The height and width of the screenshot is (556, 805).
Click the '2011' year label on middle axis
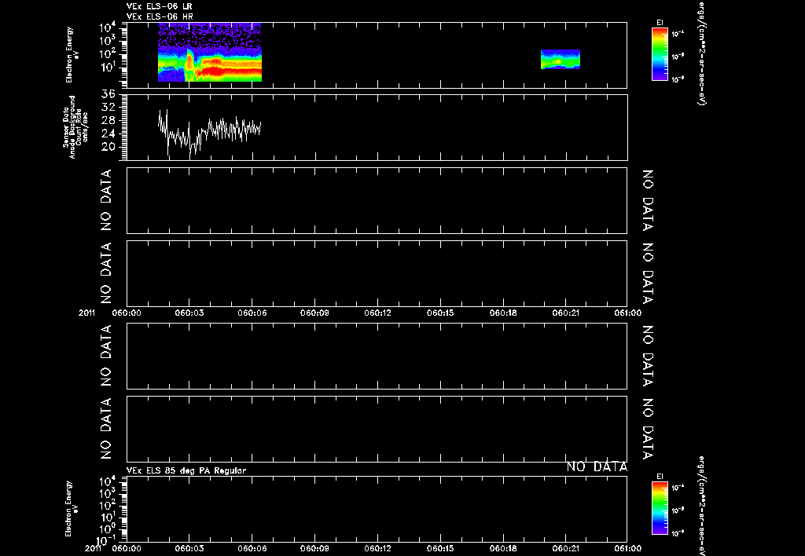coord(86,313)
